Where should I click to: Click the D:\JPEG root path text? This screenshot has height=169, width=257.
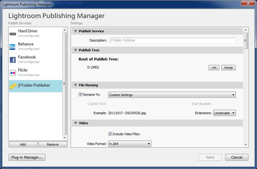coord(93,68)
